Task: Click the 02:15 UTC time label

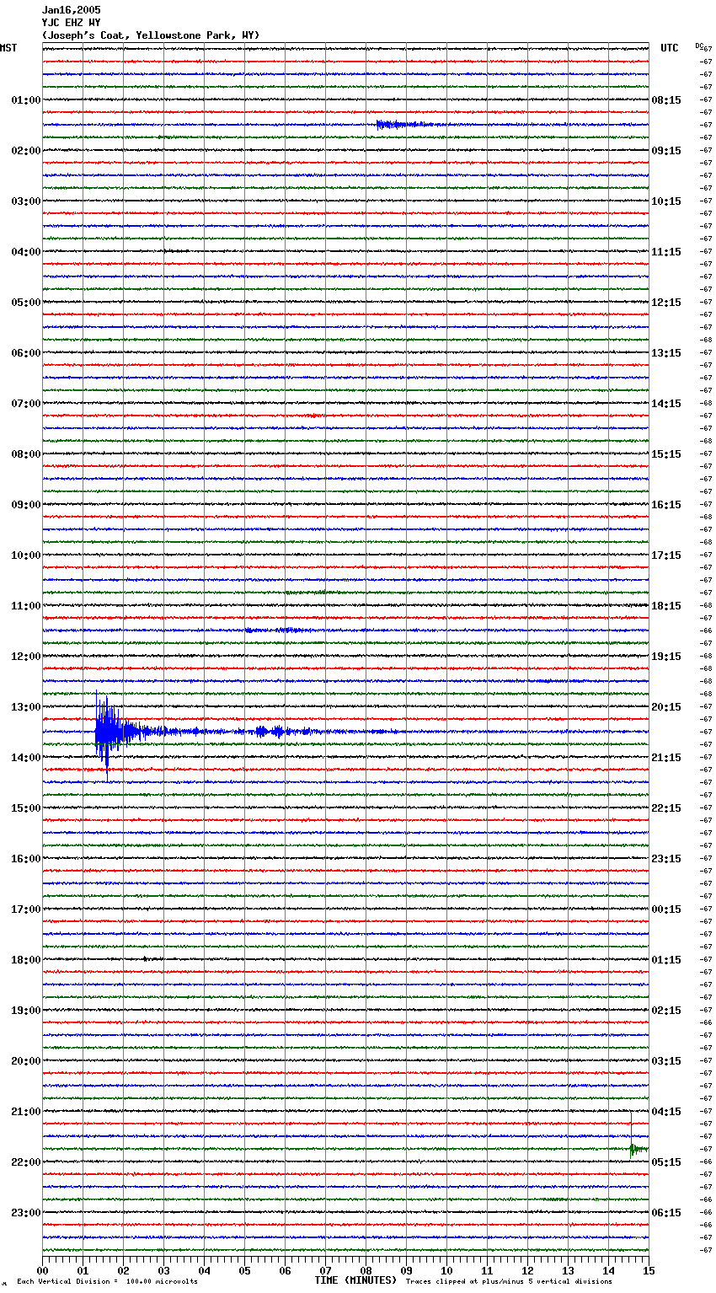Action: (x=666, y=1011)
